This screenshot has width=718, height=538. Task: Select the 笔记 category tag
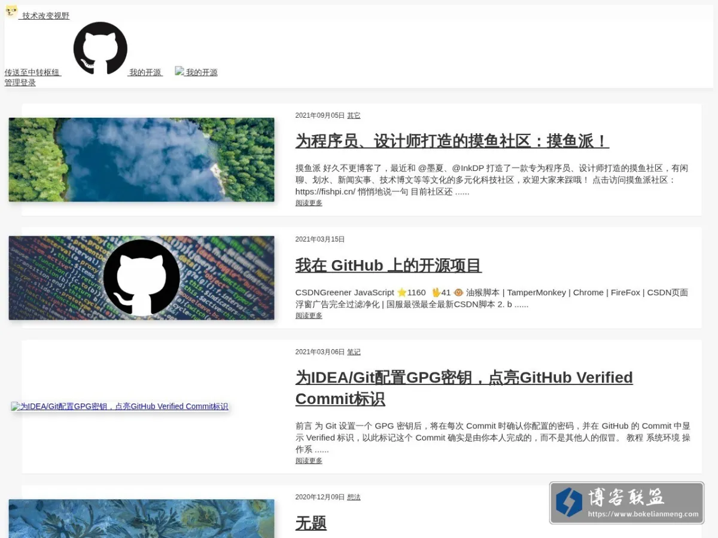[x=354, y=352]
